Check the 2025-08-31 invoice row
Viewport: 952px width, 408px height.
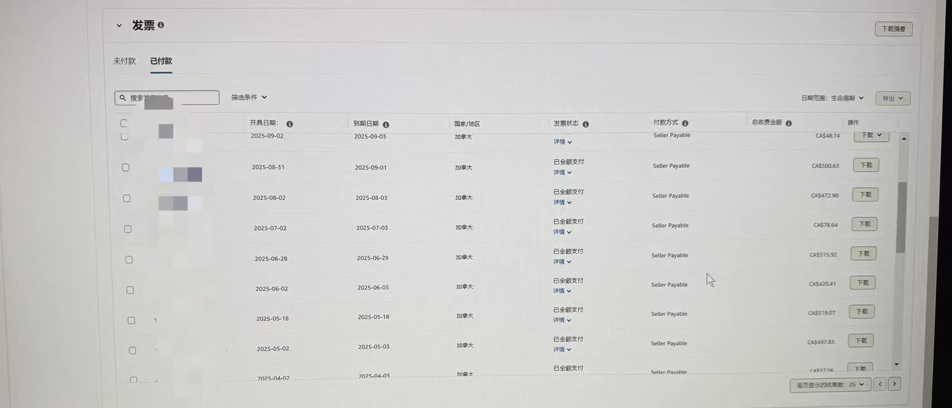coord(126,167)
